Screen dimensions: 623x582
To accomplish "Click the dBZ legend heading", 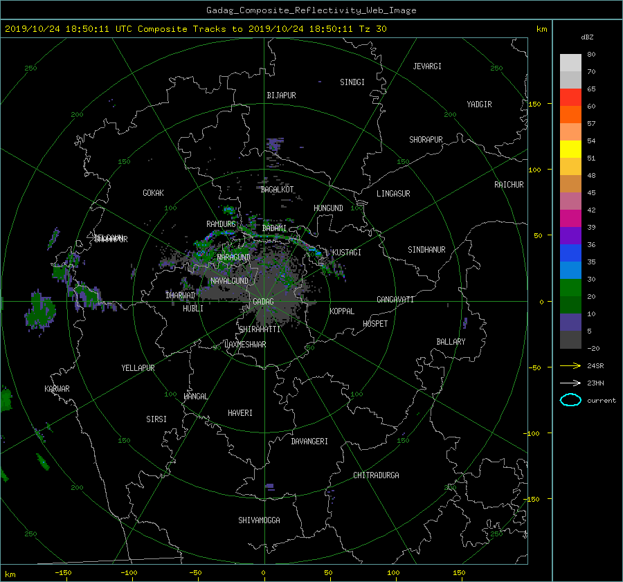I will click(x=587, y=37).
